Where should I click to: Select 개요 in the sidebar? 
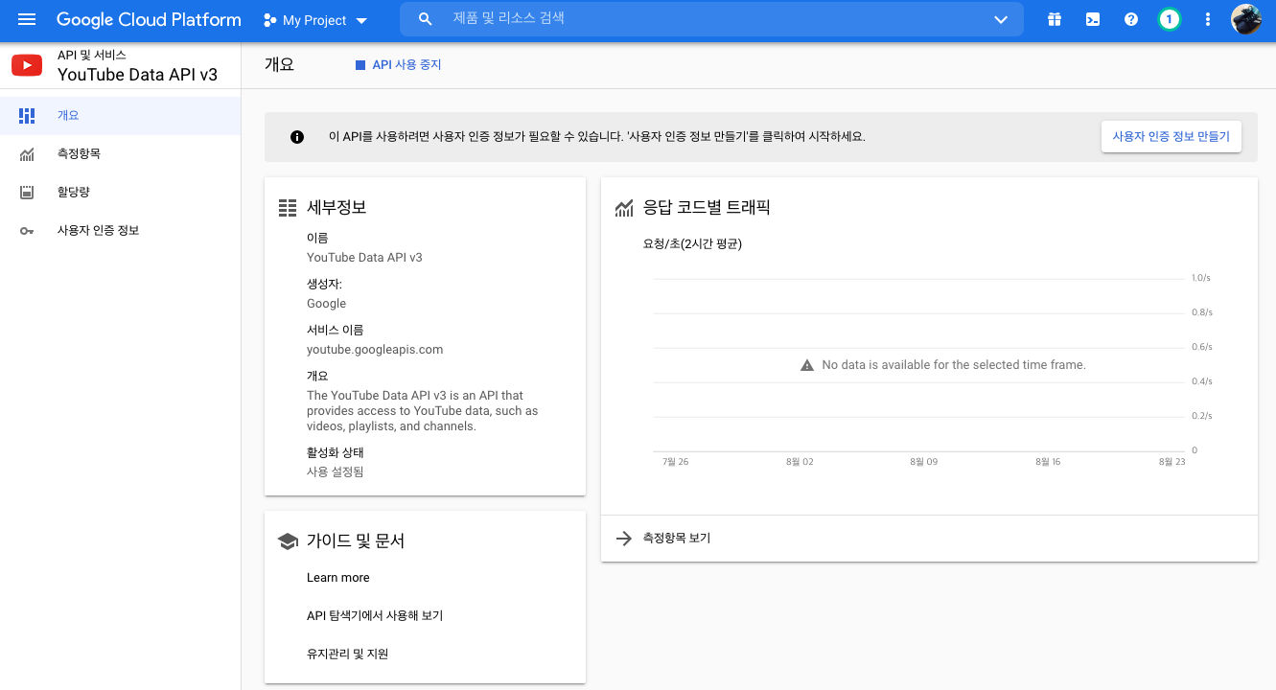120,115
